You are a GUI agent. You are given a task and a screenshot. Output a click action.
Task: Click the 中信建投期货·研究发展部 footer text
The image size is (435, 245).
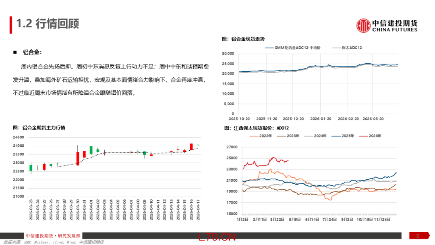coord(53,236)
